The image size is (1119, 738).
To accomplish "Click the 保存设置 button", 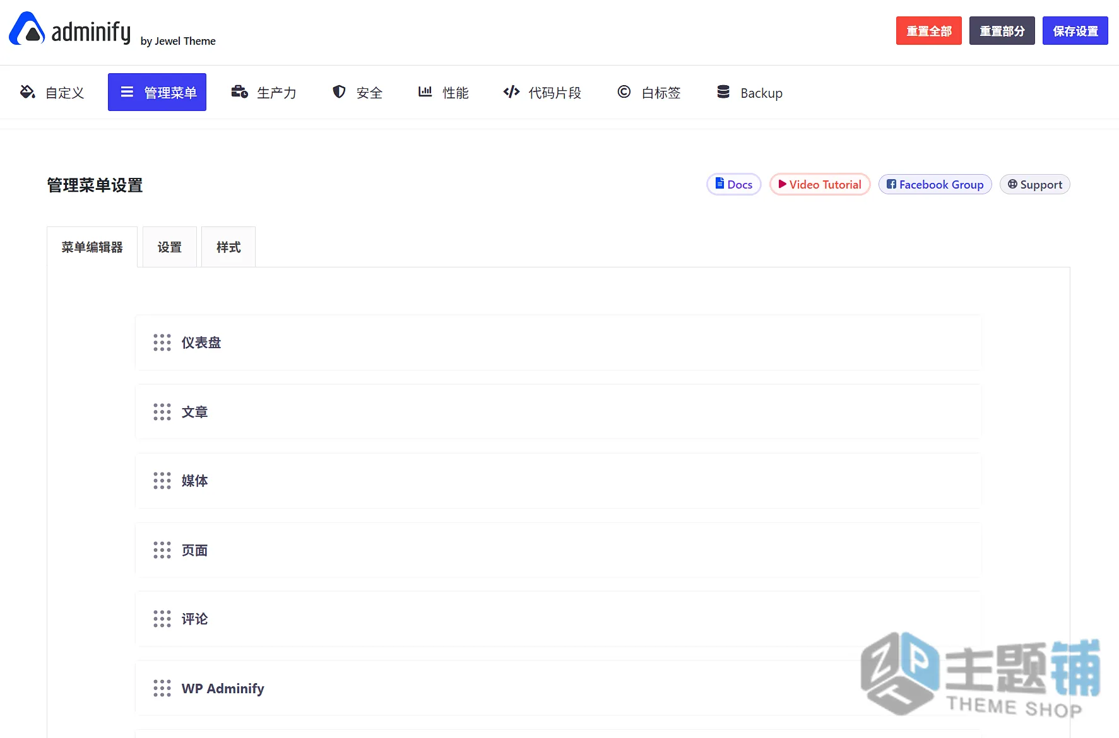I will [1075, 31].
